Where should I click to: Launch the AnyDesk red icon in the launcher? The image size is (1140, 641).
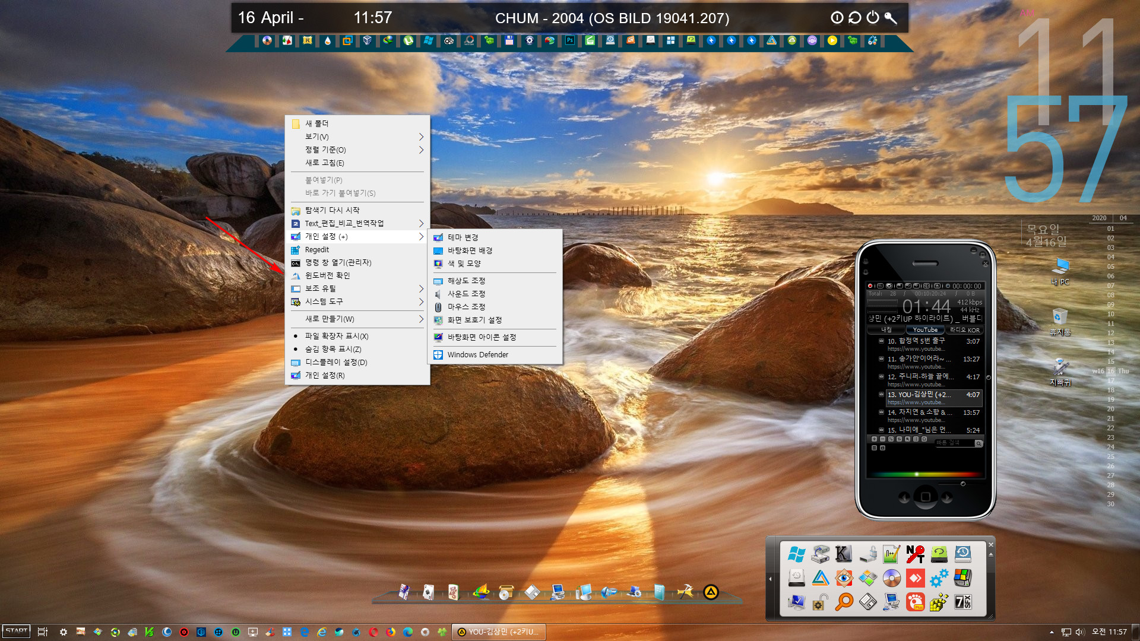coord(915,578)
